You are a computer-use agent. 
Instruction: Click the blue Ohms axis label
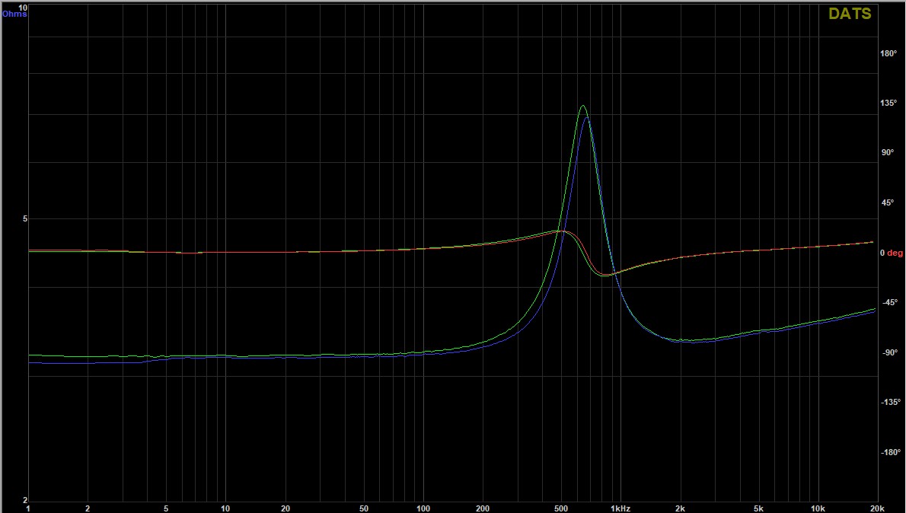pos(14,14)
